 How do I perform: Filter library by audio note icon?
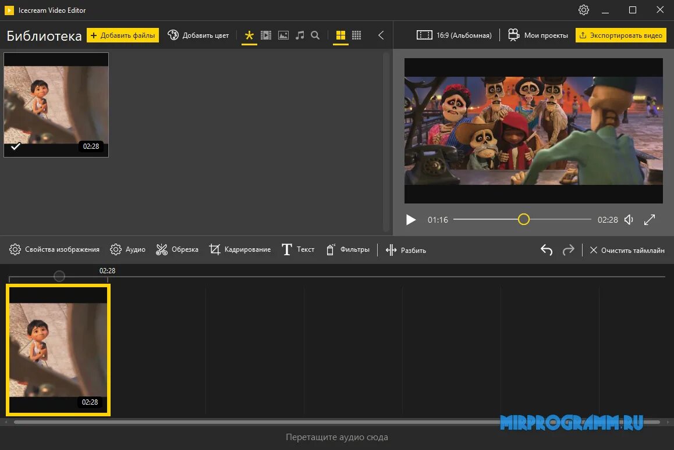coord(300,35)
